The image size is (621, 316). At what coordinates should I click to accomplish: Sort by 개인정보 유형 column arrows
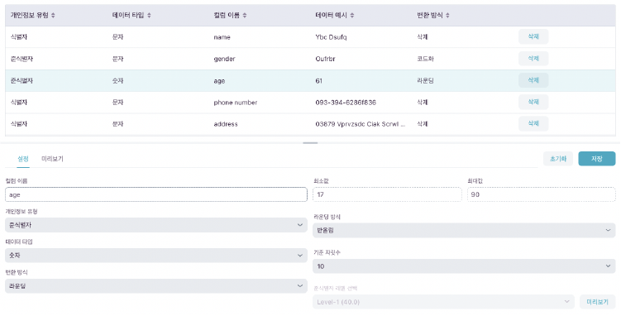point(53,16)
